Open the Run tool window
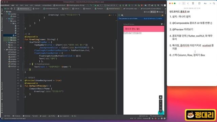 point(74,116)
